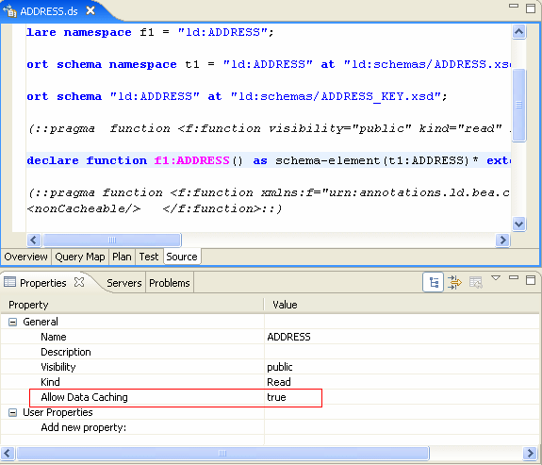Open the Test tab
542x465 pixels.
[x=149, y=257]
